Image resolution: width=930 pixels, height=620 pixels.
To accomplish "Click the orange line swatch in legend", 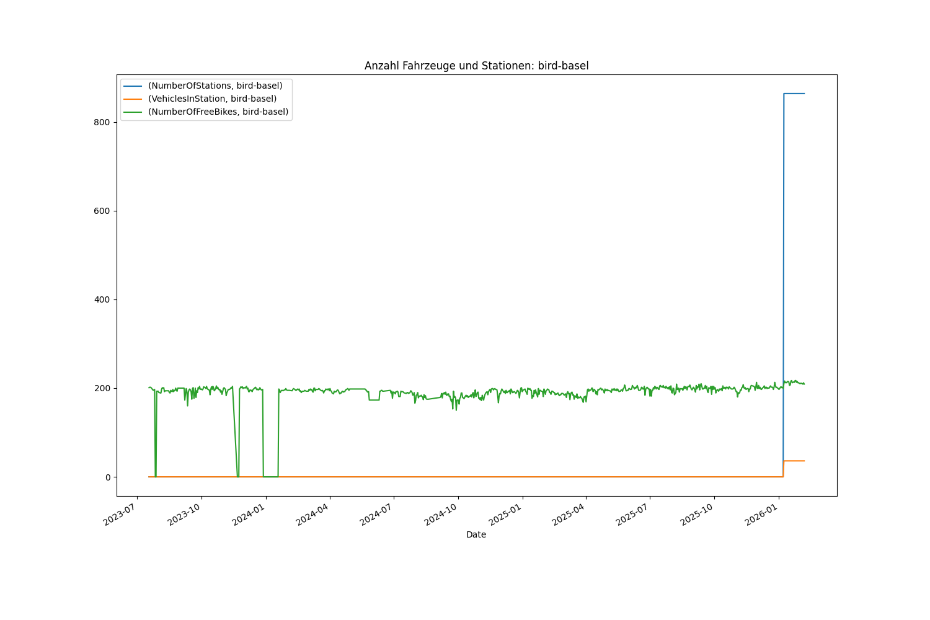I will pyautogui.click(x=133, y=99).
